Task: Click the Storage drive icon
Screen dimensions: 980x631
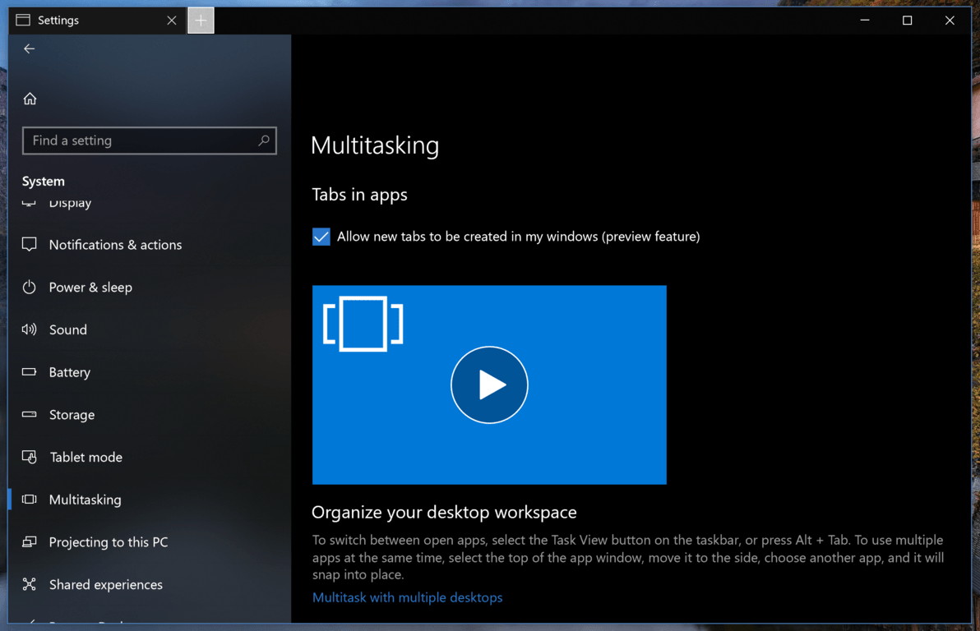Action: pyautogui.click(x=30, y=414)
